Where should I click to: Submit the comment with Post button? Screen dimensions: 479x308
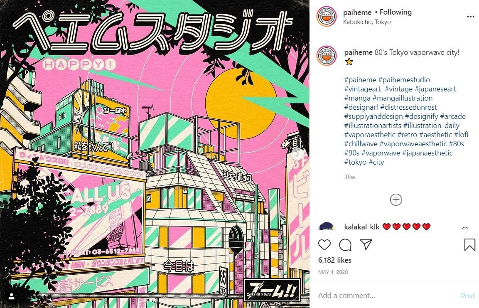(468, 296)
